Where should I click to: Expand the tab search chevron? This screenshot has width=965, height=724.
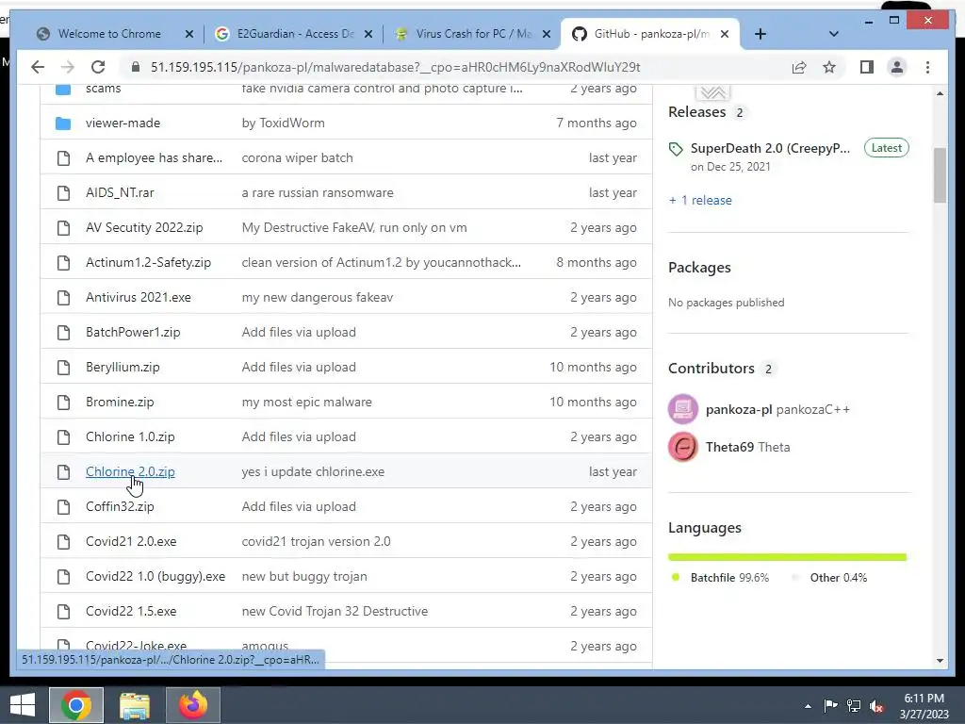[x=833, y=34]
